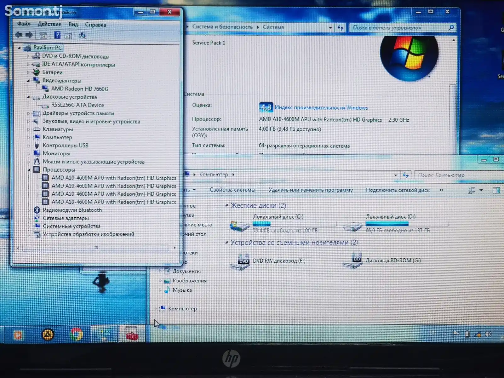Expand Драйверы устройств памяти node
504x378 pixels.
(28, 113)
